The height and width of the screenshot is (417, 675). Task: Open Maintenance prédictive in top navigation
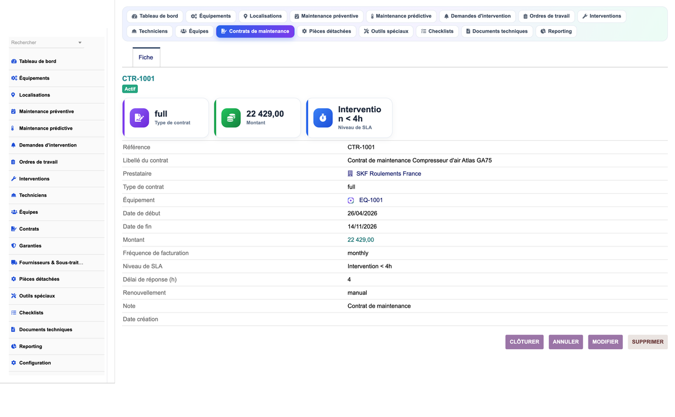coord(401,16)
